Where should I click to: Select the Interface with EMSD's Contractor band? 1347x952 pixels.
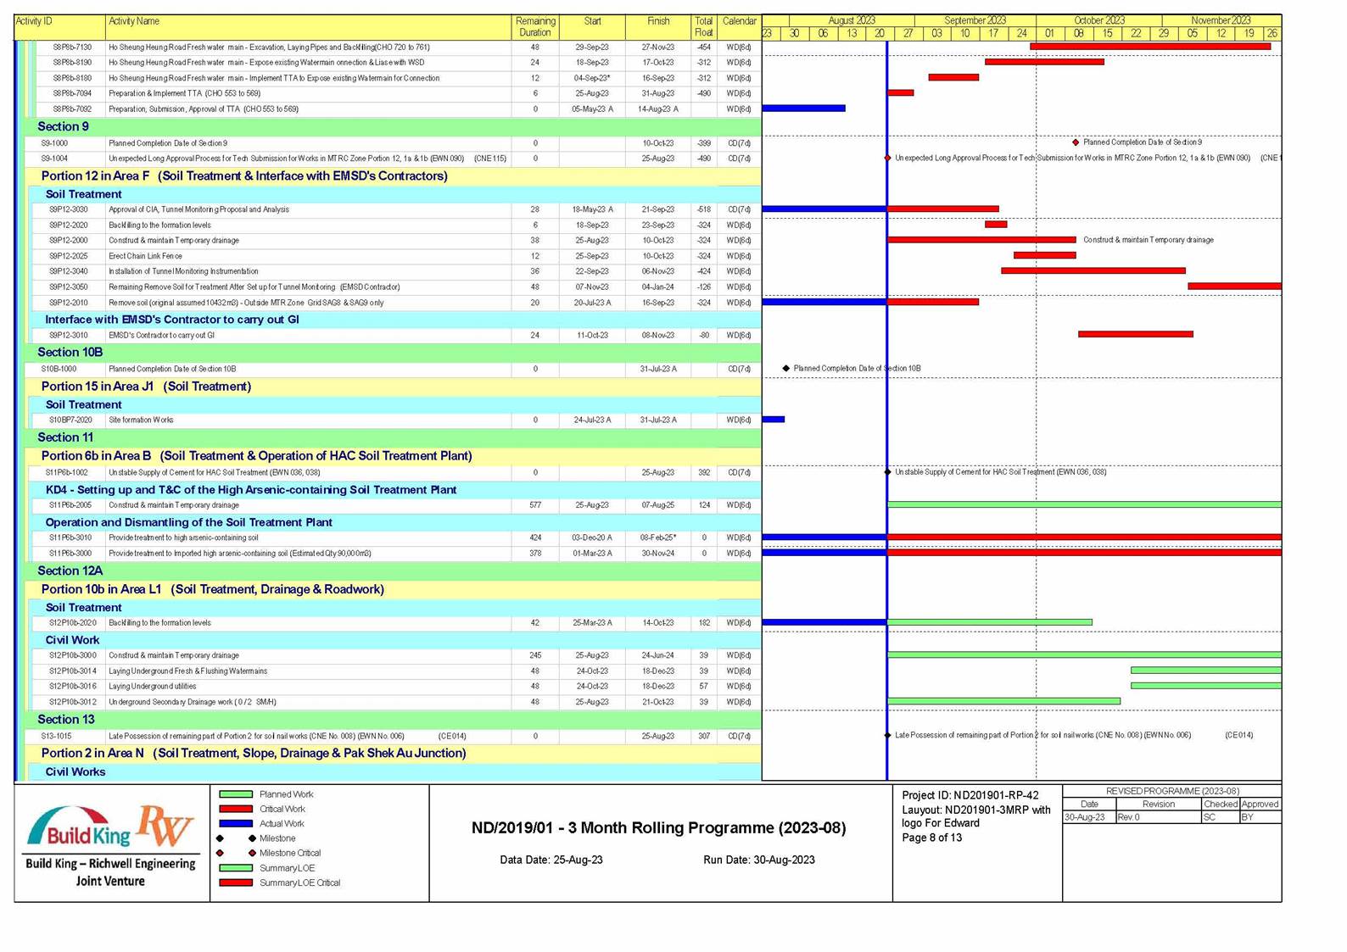(x=396, y=320)
